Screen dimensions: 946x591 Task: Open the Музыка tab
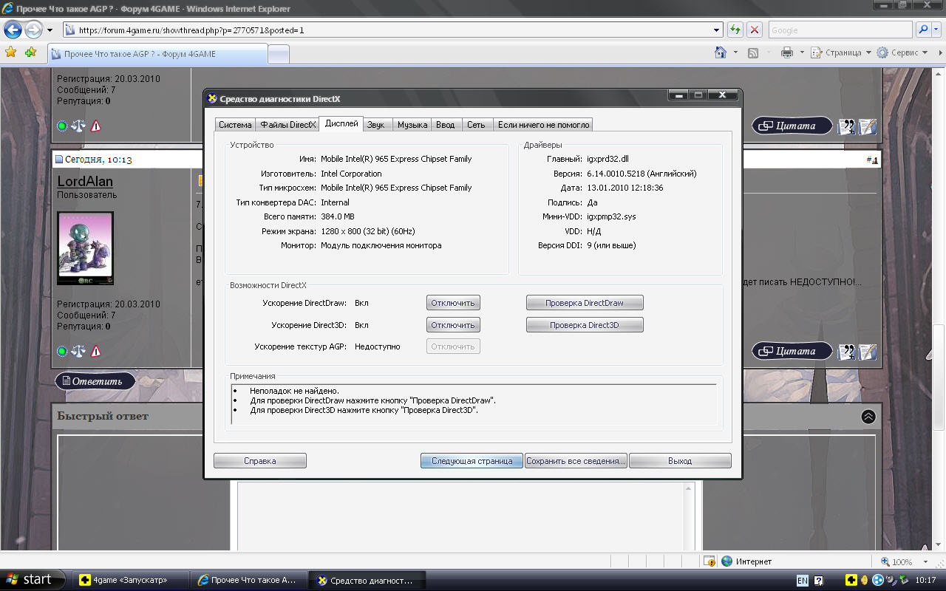[x=412, y=125]
